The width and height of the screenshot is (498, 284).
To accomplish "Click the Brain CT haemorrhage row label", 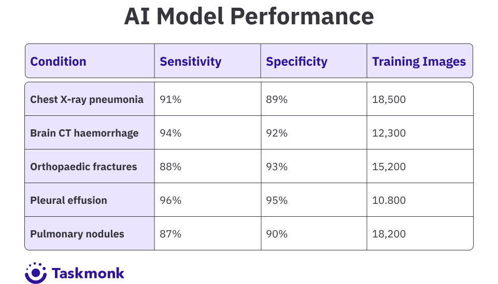I will point(84,133).
